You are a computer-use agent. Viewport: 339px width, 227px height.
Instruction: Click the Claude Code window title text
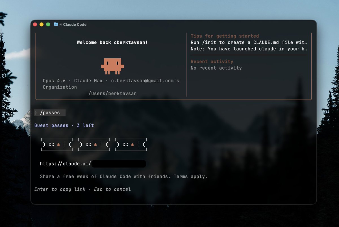click(x=75, y=25)
